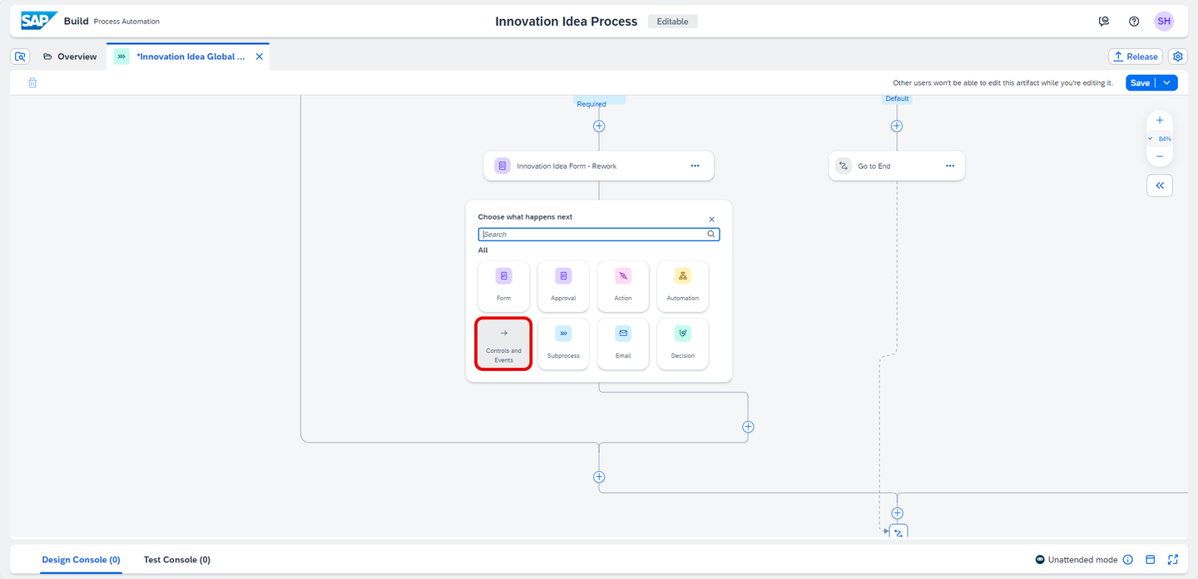This screenshot has width=1198, height=579.
Task: Zoom in with the plus icon
Action: pos(1160,121)
